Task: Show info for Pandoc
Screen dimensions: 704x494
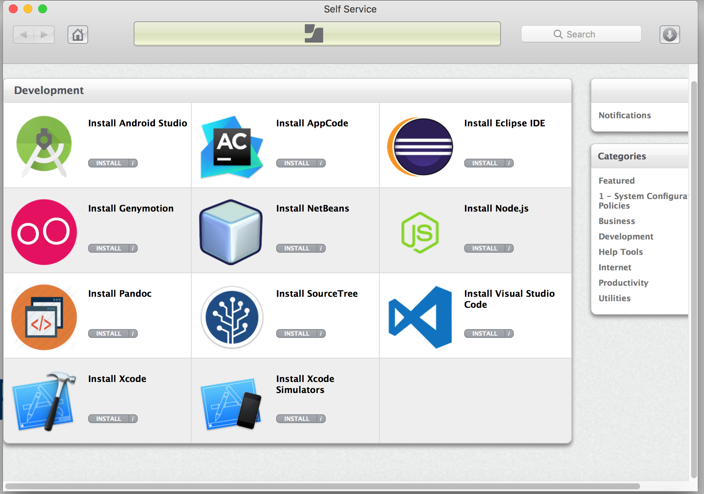Action: point(133,333)
